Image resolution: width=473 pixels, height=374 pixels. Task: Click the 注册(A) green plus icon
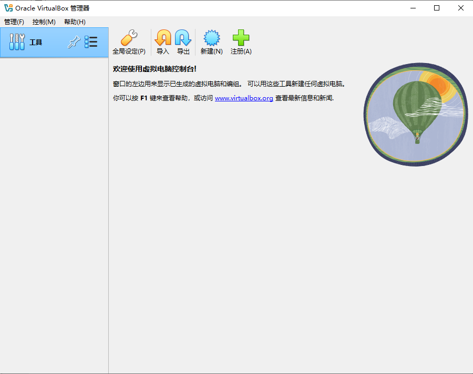pos(241,38)
